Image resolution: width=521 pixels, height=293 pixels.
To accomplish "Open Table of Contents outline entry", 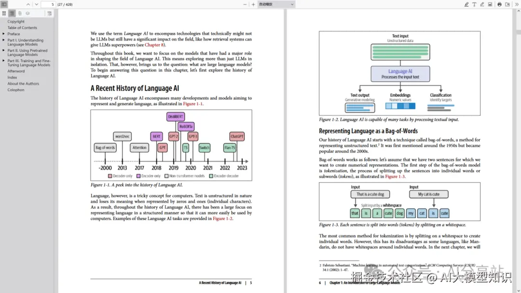I will point(22,28).
